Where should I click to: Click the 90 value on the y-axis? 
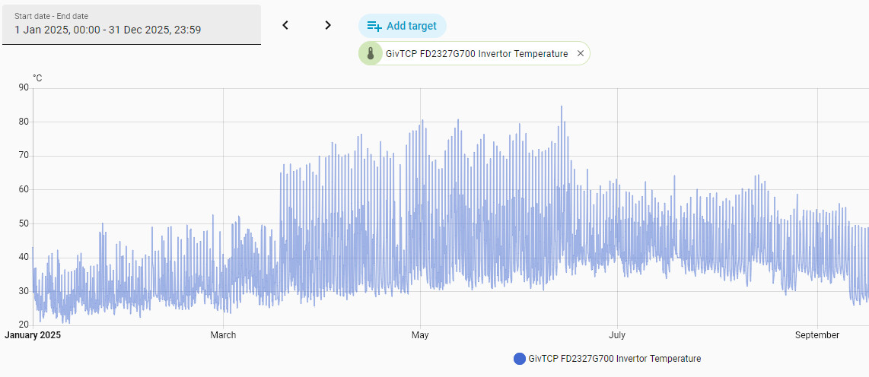[24, 87]
